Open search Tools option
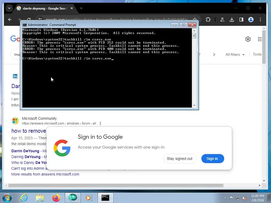This screenshot has height=203, width=271. 257,54
